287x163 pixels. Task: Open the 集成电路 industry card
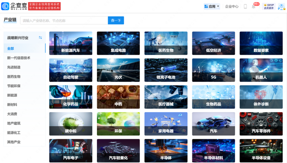coord(118,43)
